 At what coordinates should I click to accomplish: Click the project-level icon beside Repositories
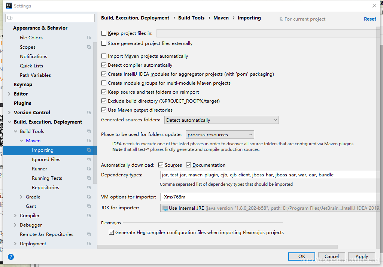(x=89, y=188)
